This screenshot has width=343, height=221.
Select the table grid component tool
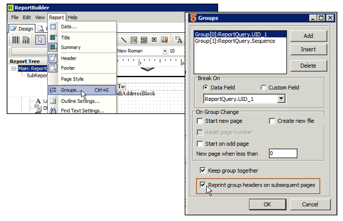click(x=134, y=40)
